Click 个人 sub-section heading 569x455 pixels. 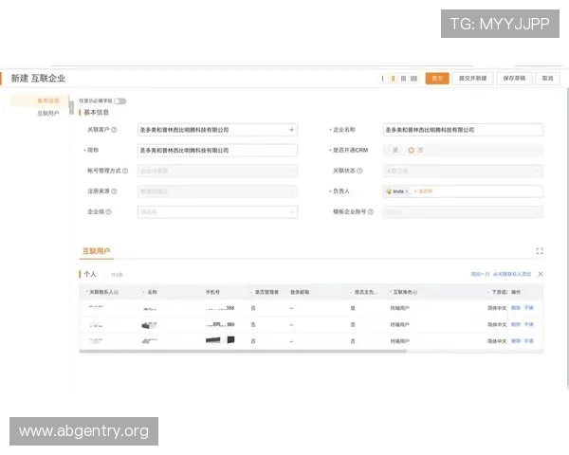pyautogui.click(x=90, y=274)
